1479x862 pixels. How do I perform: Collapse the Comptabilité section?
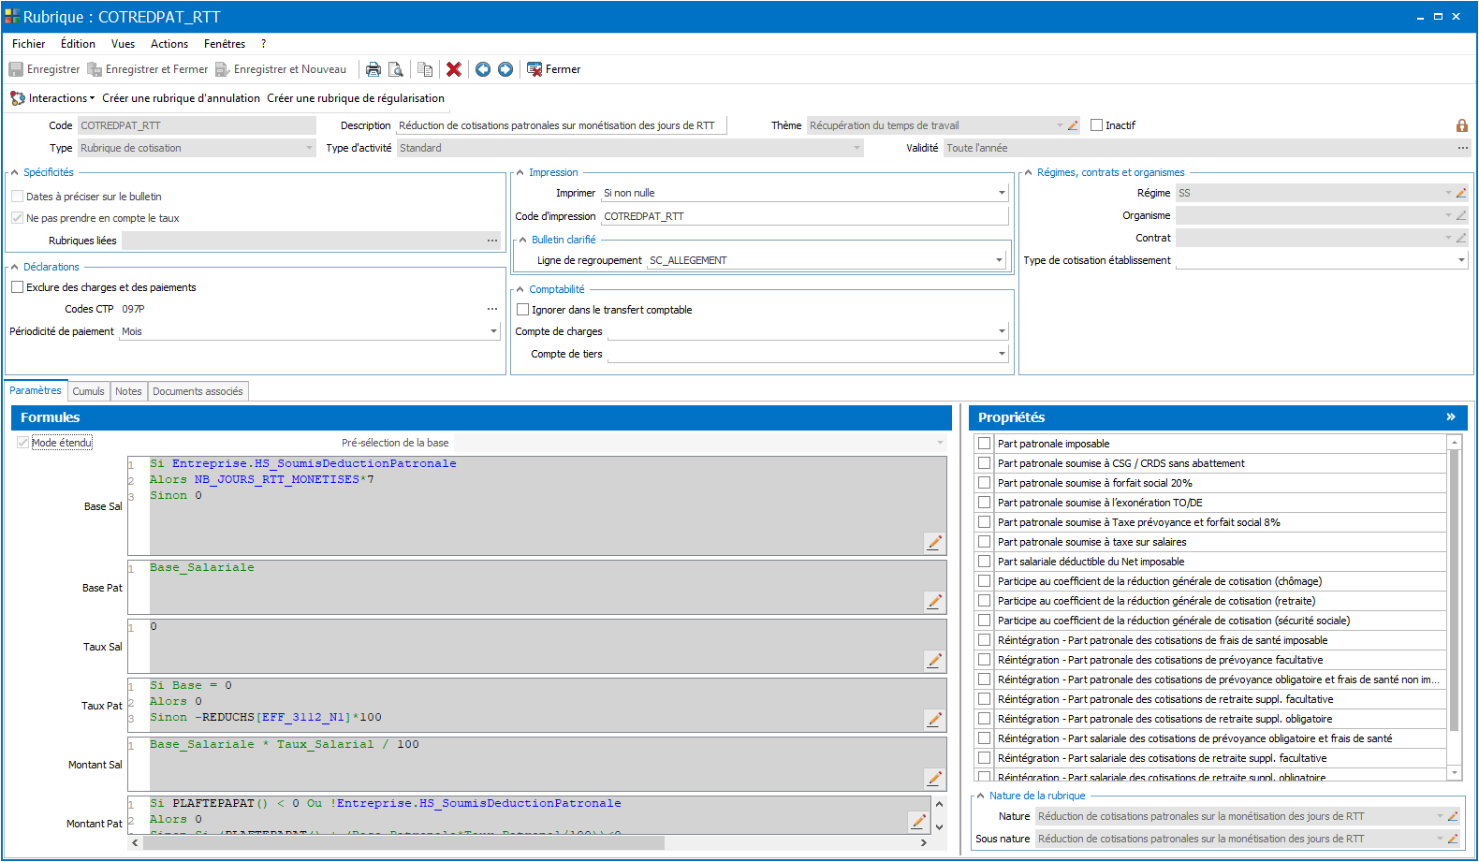coord(520,289)
